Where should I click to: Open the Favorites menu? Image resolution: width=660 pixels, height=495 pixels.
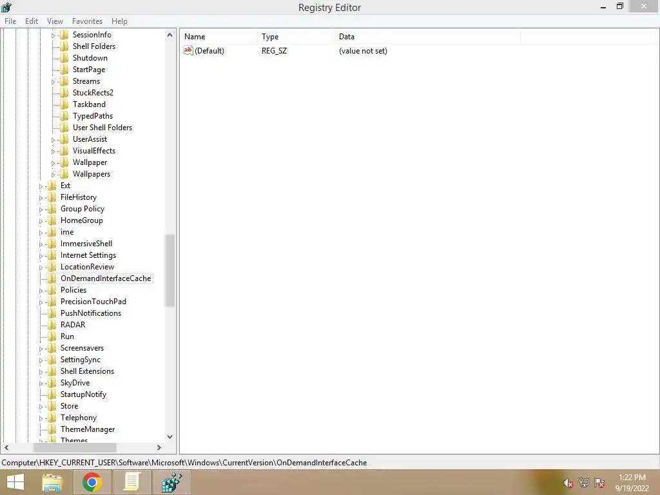pos(87,21)
